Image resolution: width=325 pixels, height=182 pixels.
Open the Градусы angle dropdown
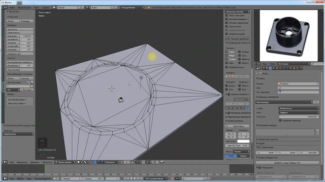(299, 112)
